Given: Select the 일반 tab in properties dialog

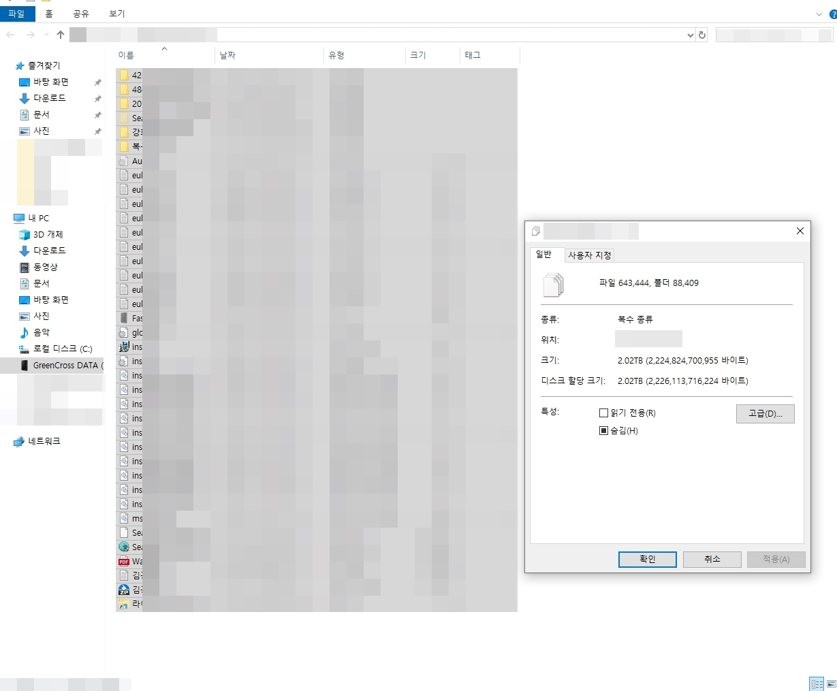Looking at the screenshot, I should click(543, 255).
